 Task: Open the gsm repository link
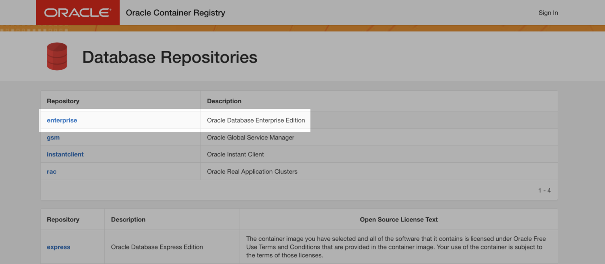click(53, 138)
